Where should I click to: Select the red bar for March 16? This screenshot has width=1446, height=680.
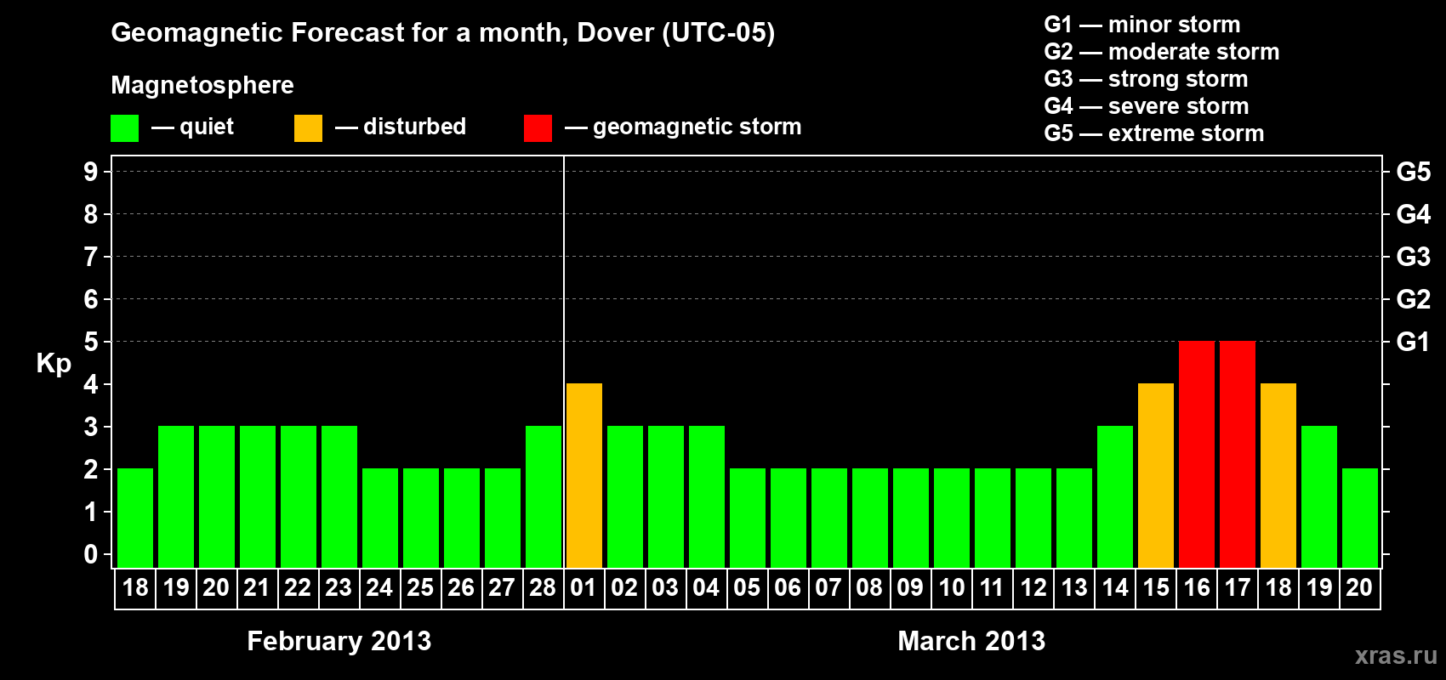click(1197, 454)
